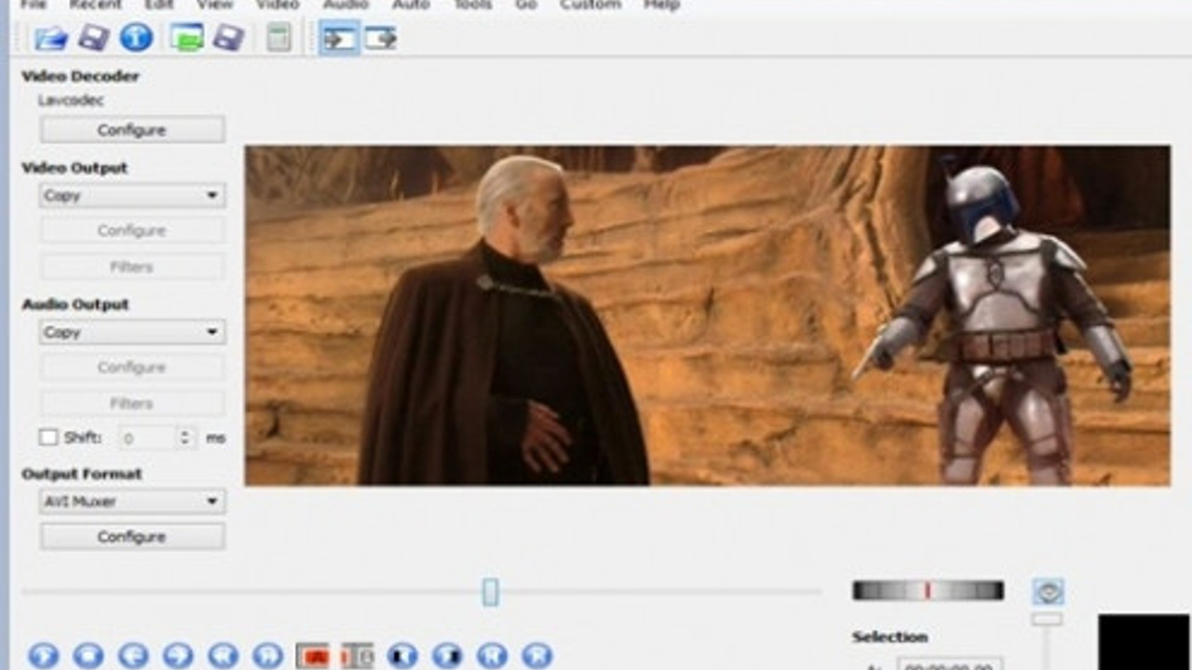This screenshot has width=1192, height=670.
Task: Go to the last frame
Action: [x=536, y=655]
